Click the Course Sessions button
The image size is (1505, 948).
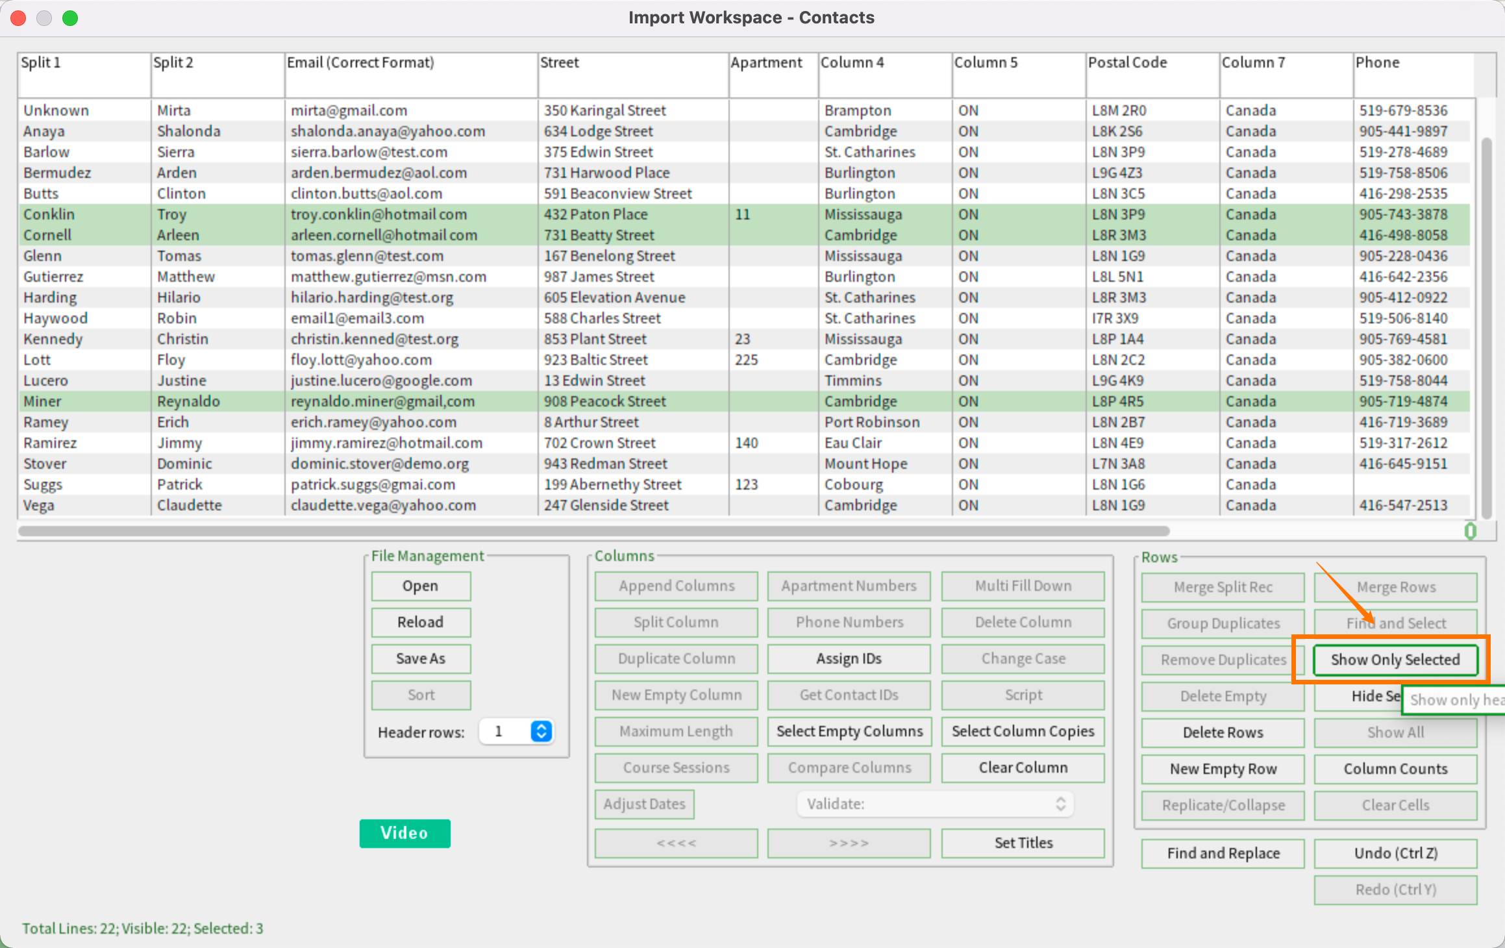[x=676, y=767]
